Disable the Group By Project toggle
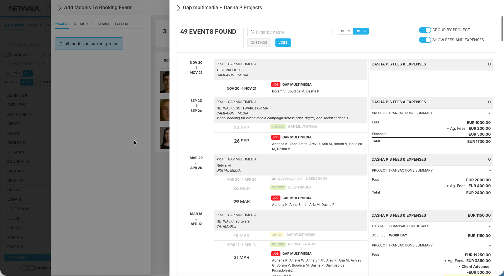Image resolution: width=504 pixels, height=276 pixels. (x=425, y=30)
